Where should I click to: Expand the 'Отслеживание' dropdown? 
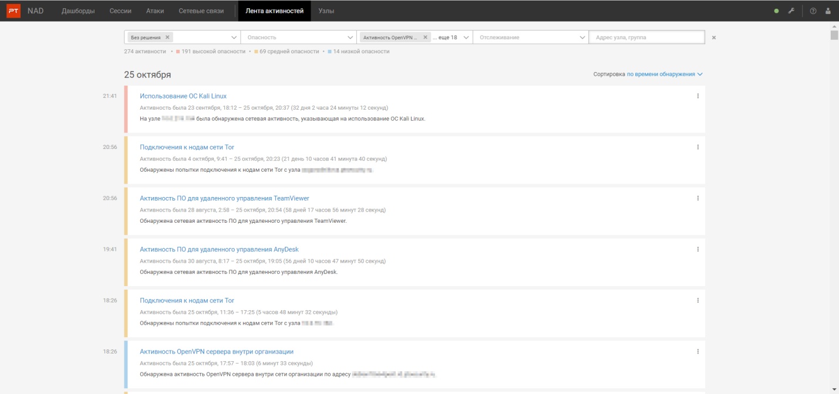pyautogui.click(x=531, y=37)
